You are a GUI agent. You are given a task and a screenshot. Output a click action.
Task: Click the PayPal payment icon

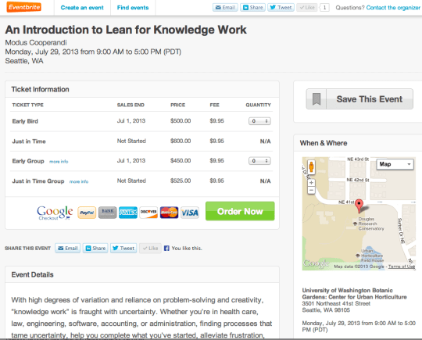pyautogui.click(x=87, y=213)
